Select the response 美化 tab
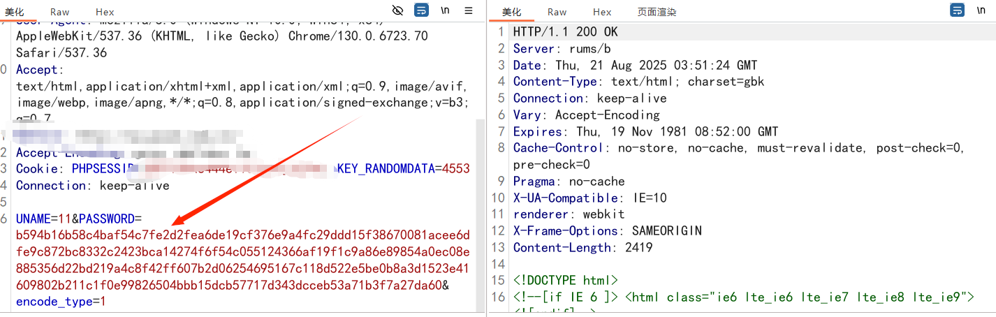The width and height of the screenshot is (996, 317). [x=511, y=12]
